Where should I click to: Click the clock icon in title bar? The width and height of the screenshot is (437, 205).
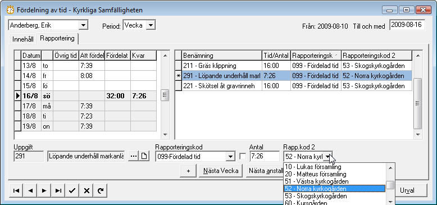tap(10, 10)
